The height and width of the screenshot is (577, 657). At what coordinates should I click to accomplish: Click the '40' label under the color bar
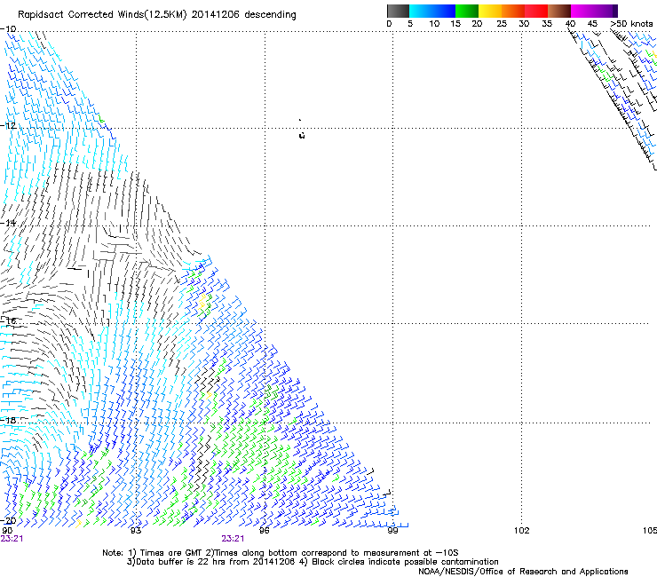tap(570, 24)
